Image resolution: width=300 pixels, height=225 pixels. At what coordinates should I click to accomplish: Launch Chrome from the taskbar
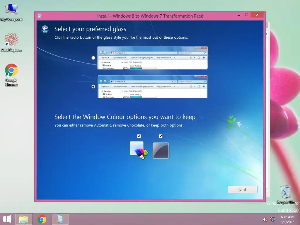pos(42,219)
